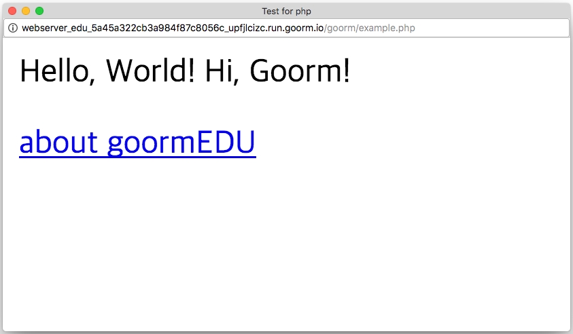Minimize window using yellow button
Screen dimensions: 573x334
click(26, 11)
